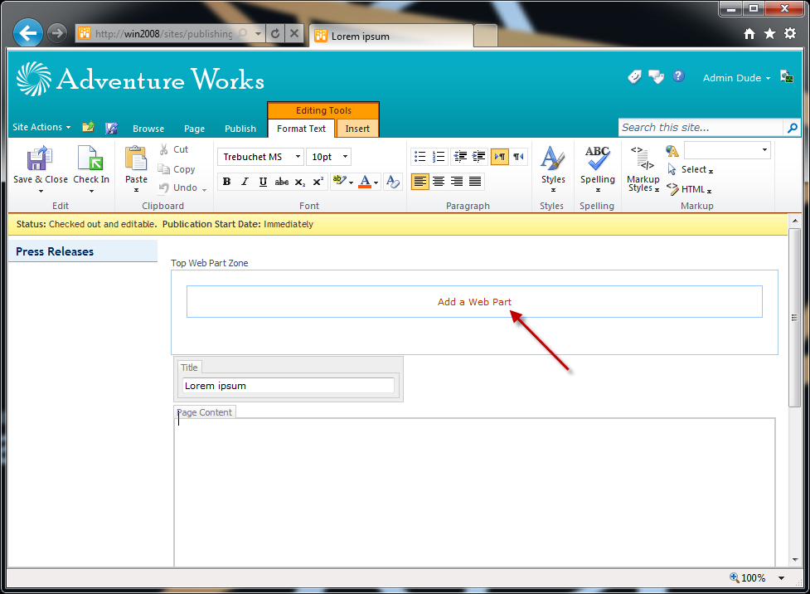This screenshot has width=810, height=594.
Task: Click the Check In icon
Action: (x=90, y=158)
